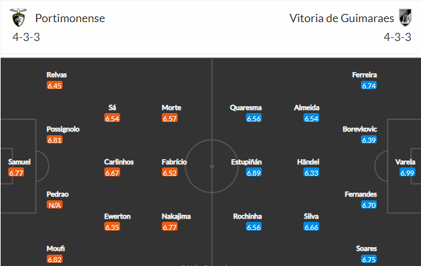Viewport: 421px width, 266px height.
Task: Click the Portimonense club crest icon
Action: pyautogui.click(x=18, y=18)
